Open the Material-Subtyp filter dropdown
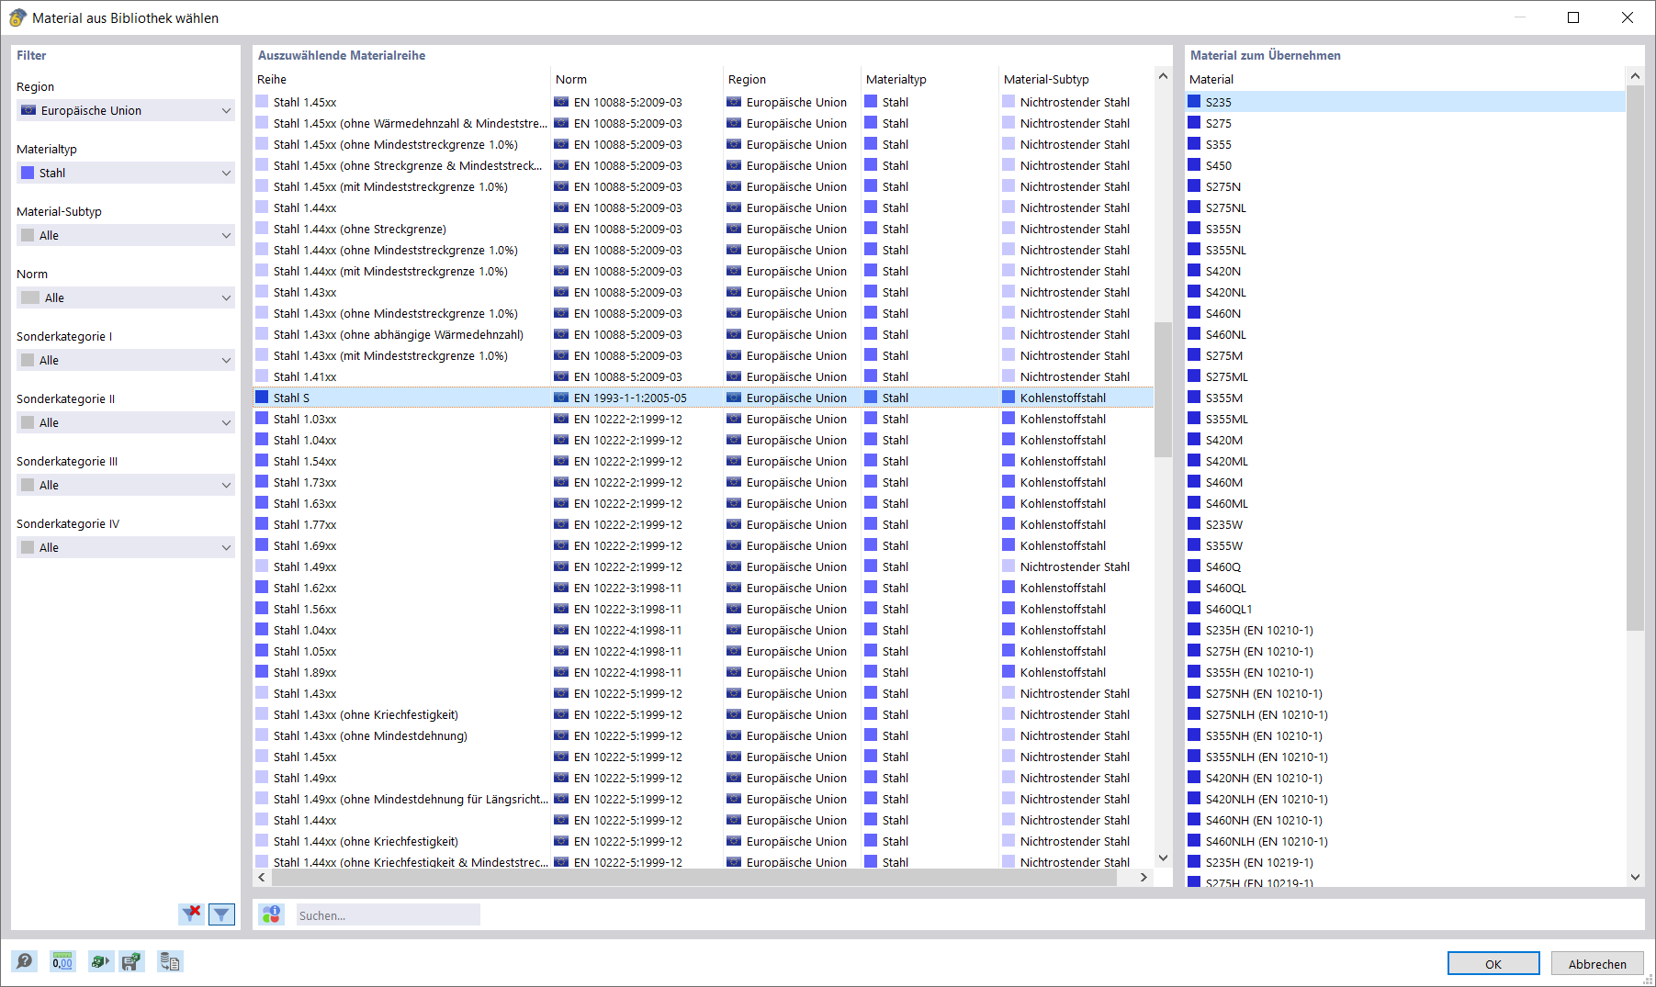The width and height of the screenshot is (1656, 987). (x=126, y=235)
